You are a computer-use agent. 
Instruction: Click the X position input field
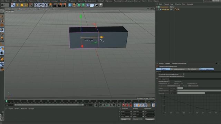[x=125, y=112]
